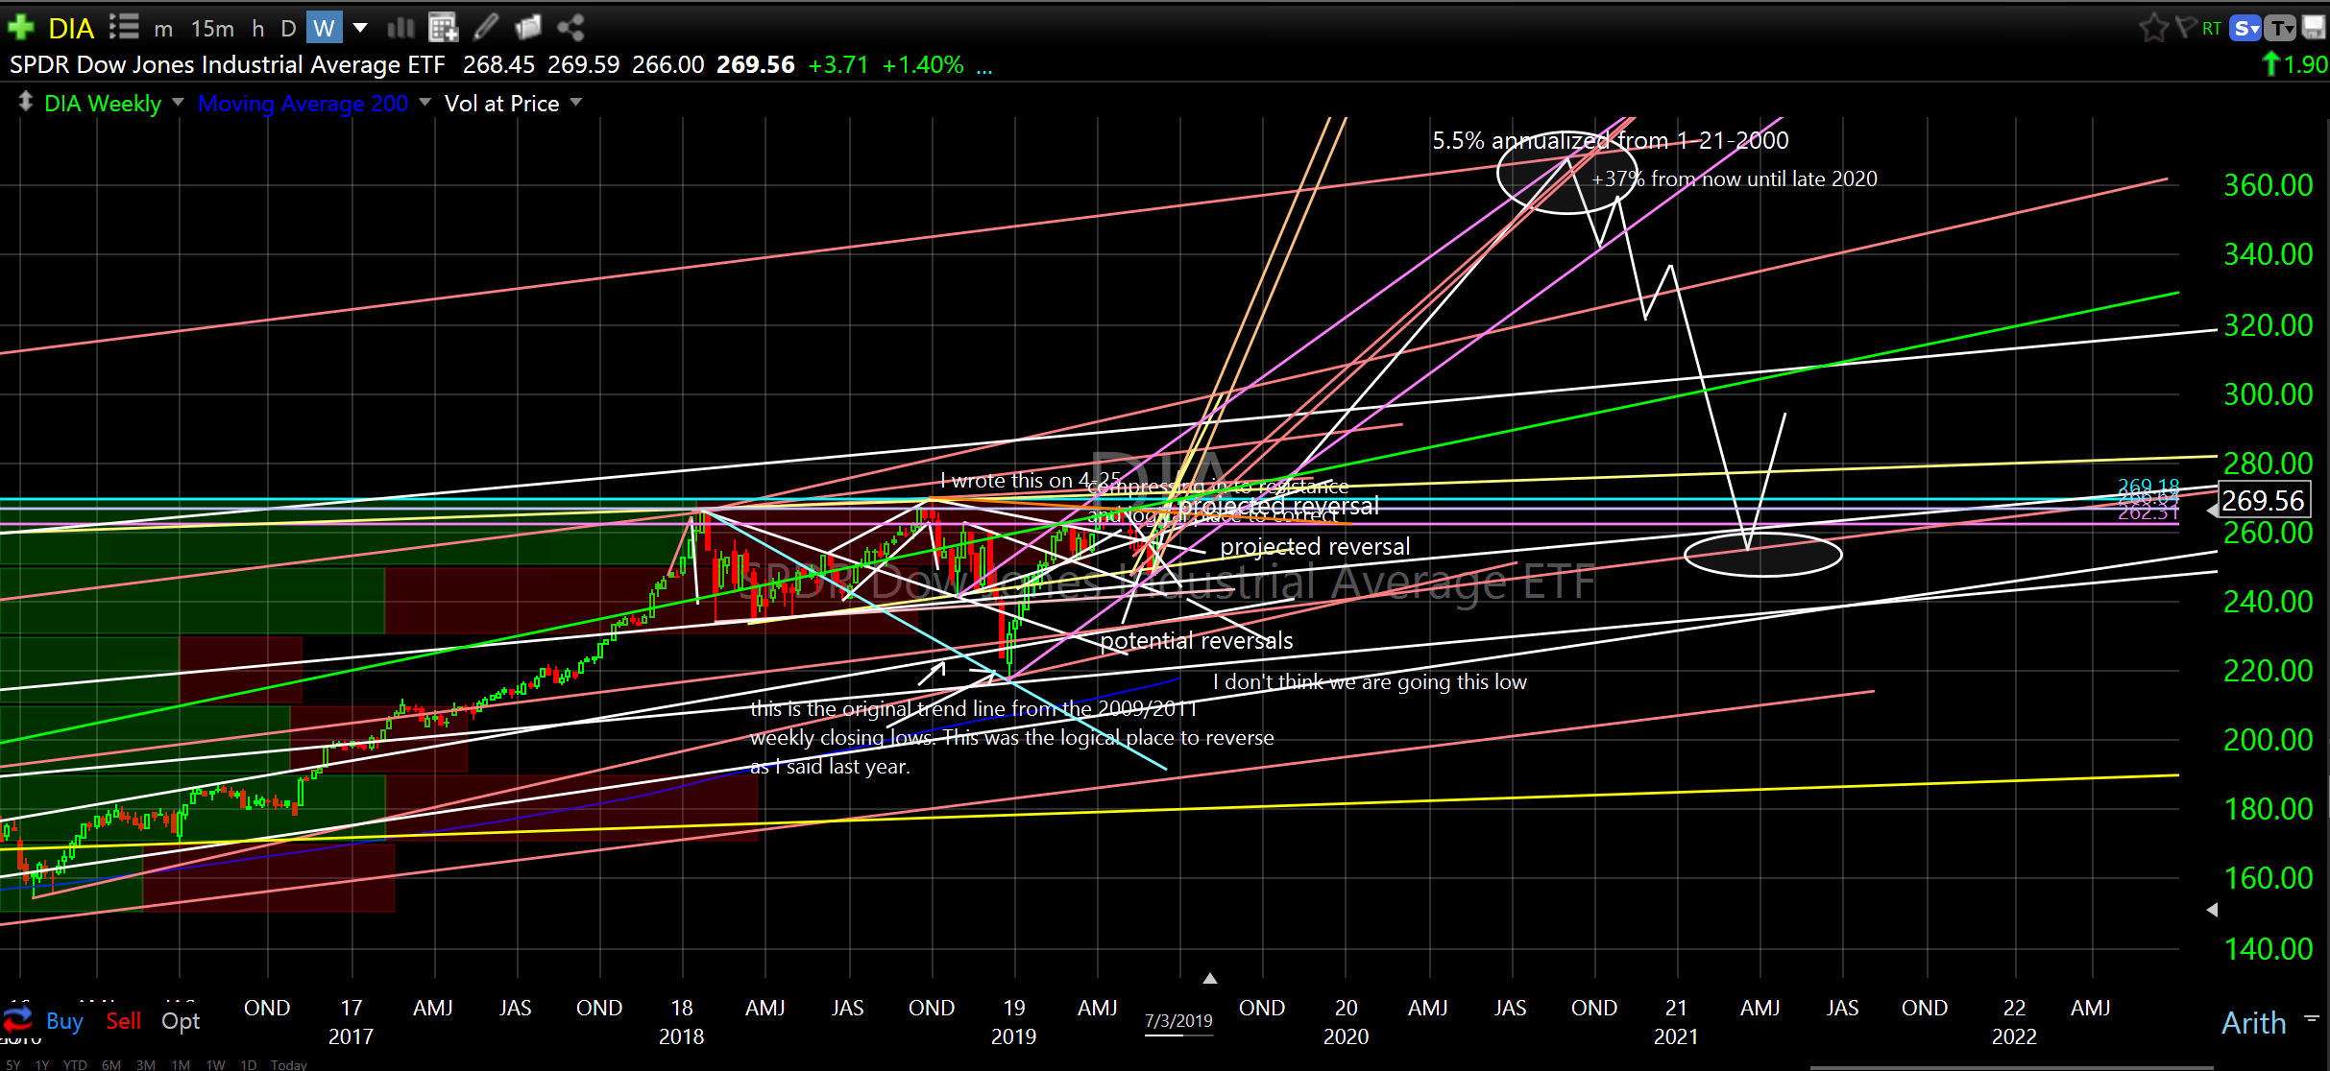Open the blue S dropdown badge
This screenshot has height=1071, width=2330.
coord(2246,28)
